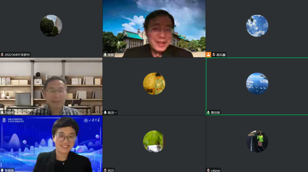Screen dimensions: 308x172
Task: Click the muted microphone icon next to 高乐鑫
Action: 214,55
